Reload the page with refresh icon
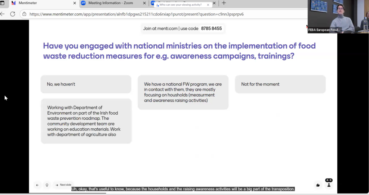Viewport: 369px width, 195px height. point(13,14)
